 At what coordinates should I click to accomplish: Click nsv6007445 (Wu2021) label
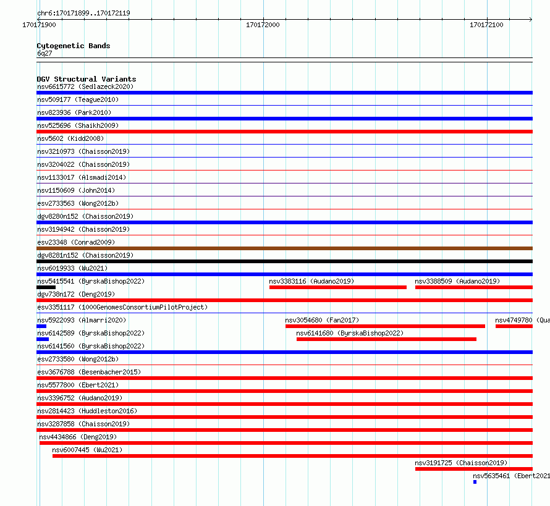pos(87,450)
